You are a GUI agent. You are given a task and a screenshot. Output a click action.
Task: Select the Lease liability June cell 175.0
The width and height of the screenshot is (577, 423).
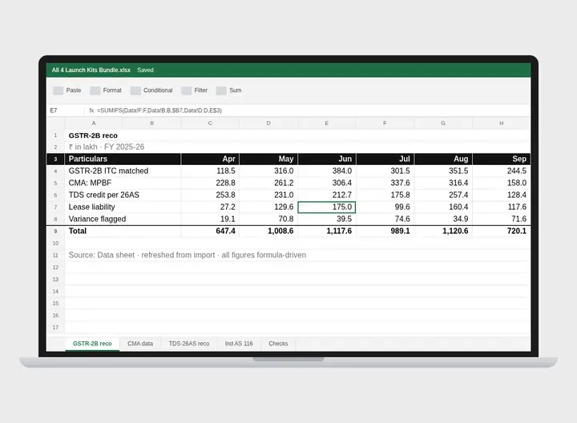[x=327, y=207]
